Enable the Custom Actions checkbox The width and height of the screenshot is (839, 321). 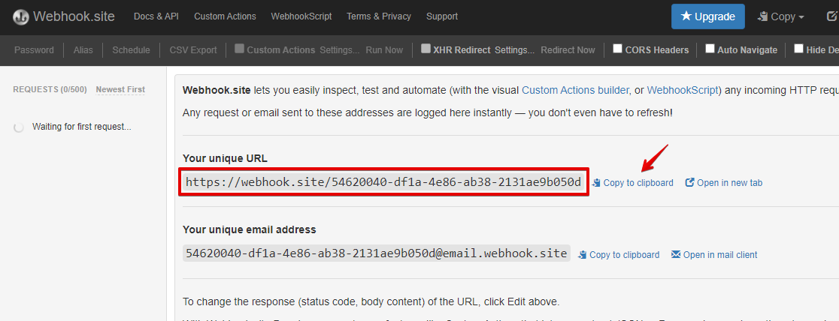239,49
